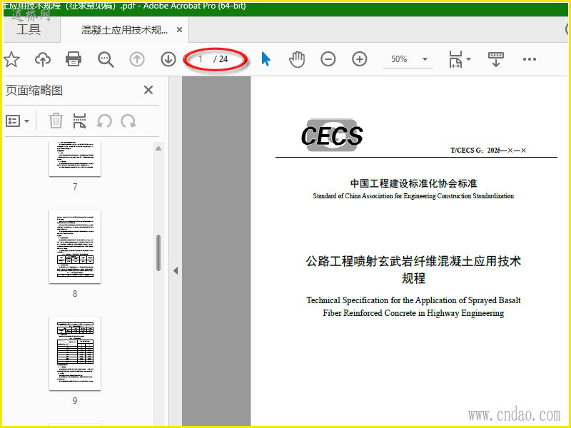The height and width of the screenshot is (428, 571).
Task: Click the current page number field
Action: pyautogui.click(x=201, y=59)
